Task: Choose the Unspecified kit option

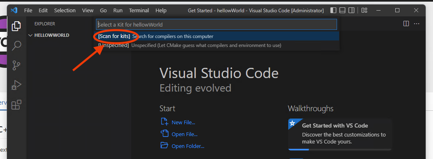Action: (216, 45)
